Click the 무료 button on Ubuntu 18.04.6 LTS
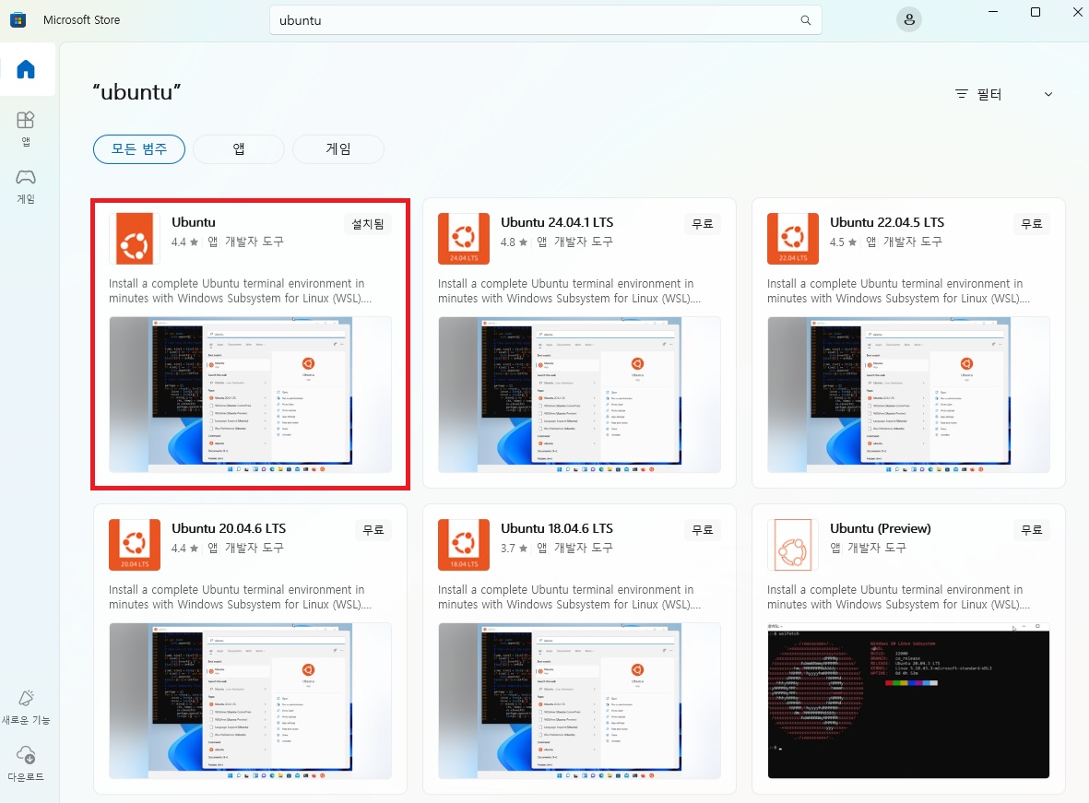1089x803 pixels. pyautogui.click(x=702, y=530)
